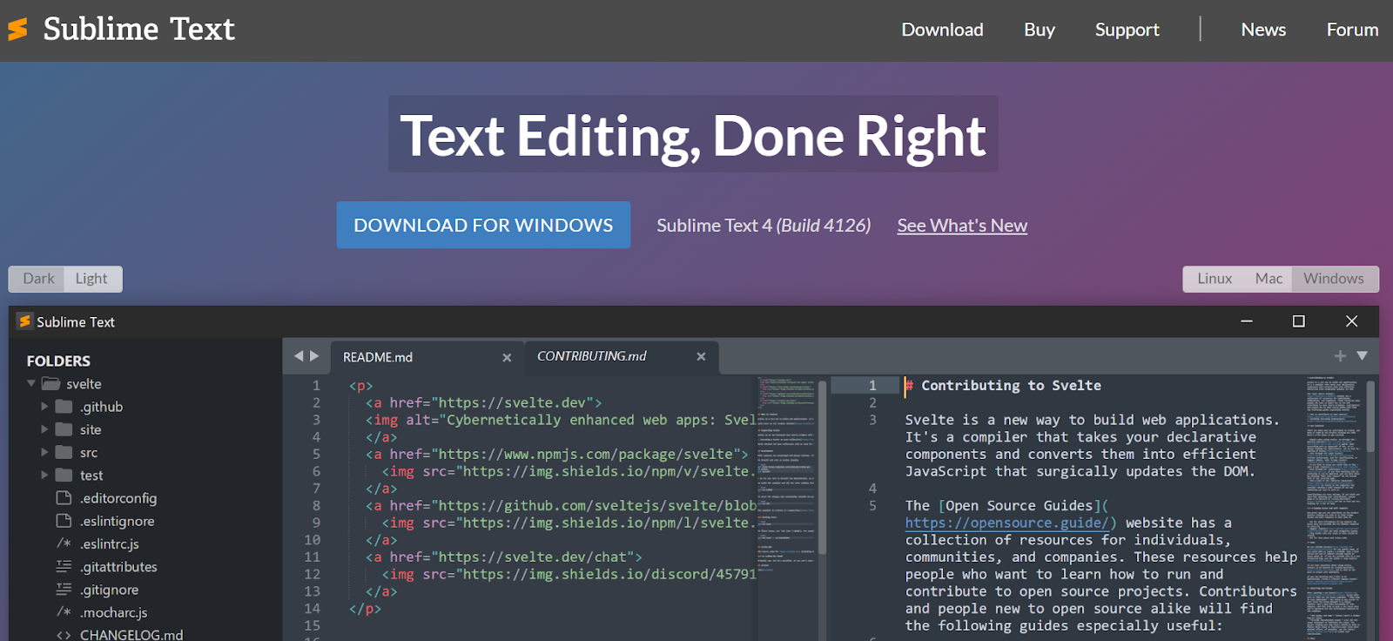
Task: Click the 'Sublime Text 4 (Build 4126)' version text
Action: click(764, 226)
